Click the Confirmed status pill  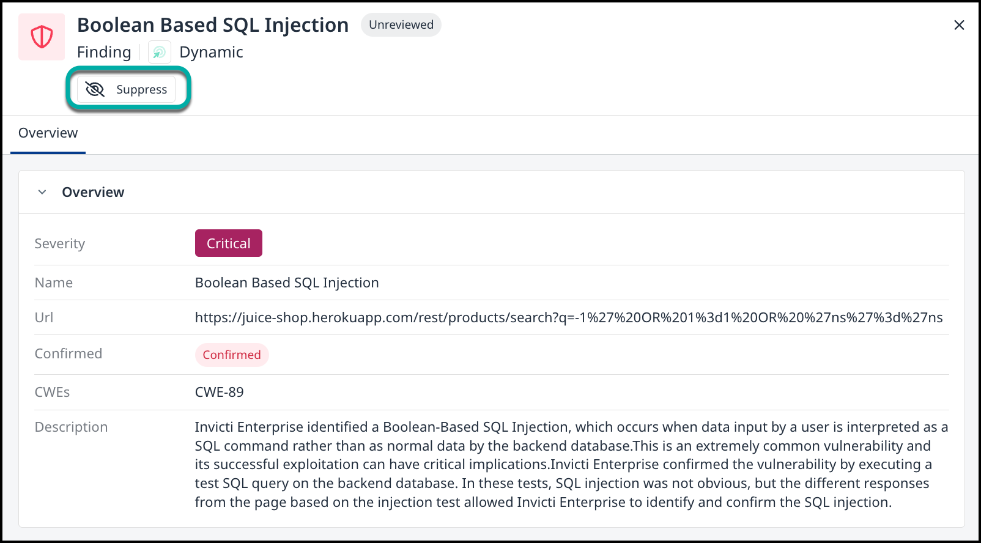[231, 355]
